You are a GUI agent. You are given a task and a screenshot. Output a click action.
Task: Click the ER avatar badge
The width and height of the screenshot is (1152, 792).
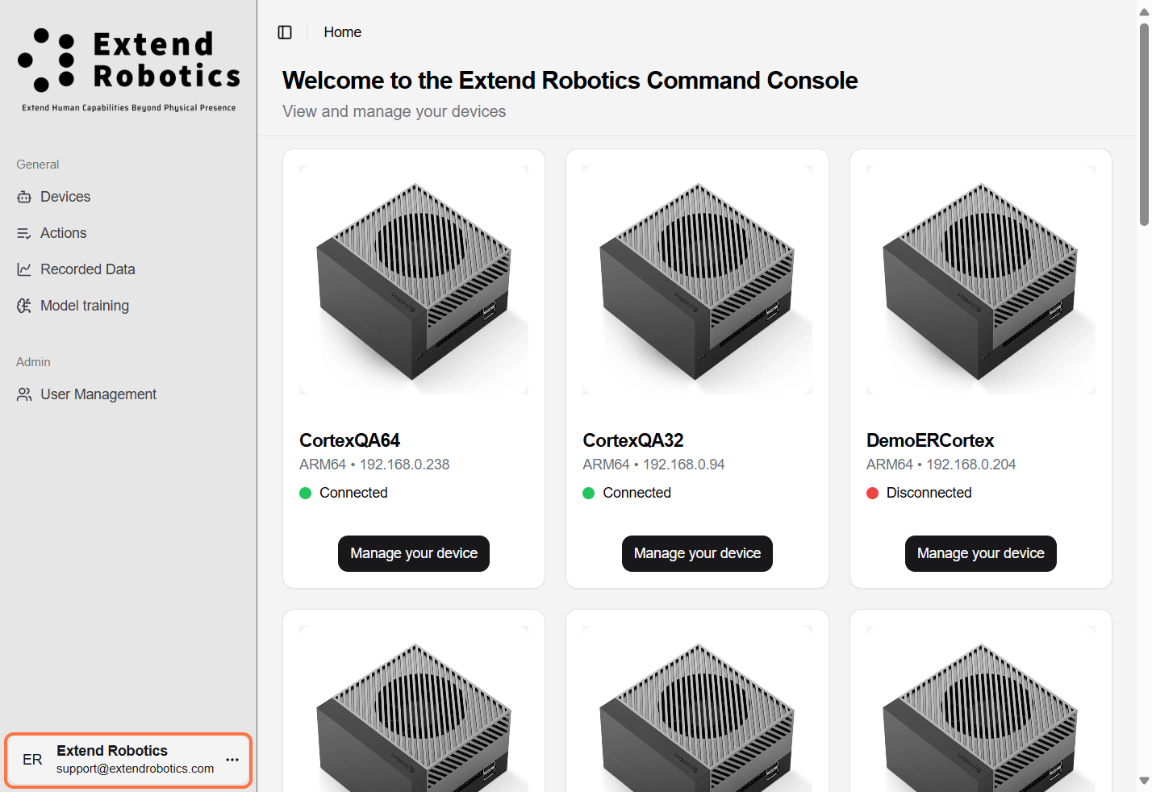(x=32, y=760)
